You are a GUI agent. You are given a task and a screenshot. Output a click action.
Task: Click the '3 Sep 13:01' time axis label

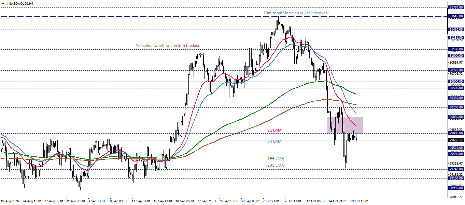(x=97, y=201)
